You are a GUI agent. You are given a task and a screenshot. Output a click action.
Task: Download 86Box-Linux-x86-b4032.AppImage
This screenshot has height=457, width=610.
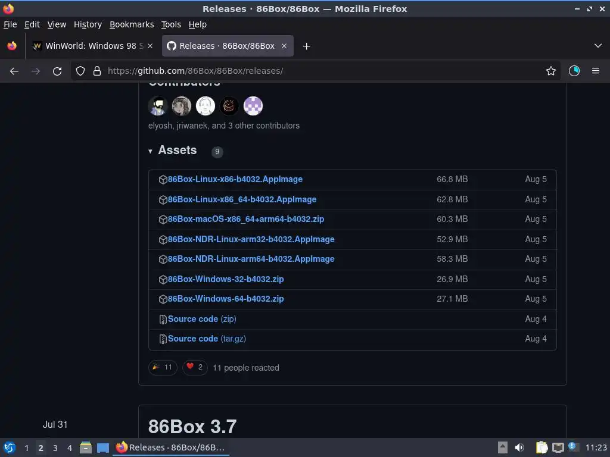pyautogui.click(x=235, y=179)
